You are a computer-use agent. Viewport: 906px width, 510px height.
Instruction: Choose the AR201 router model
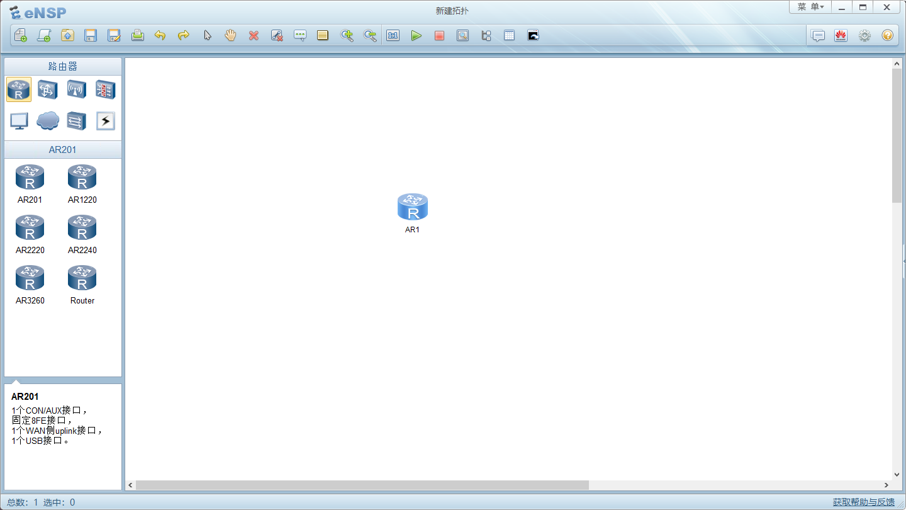[30, 183]
